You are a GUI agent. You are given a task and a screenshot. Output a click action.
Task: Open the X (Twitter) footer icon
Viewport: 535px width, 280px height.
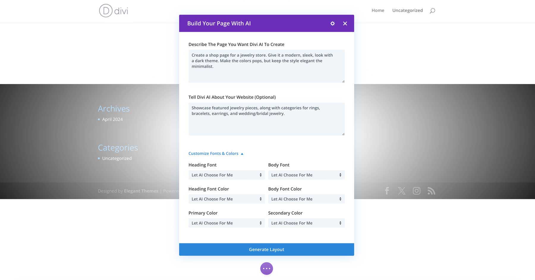pos(402,191)
